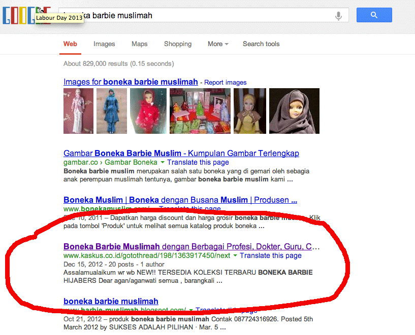Viewport: 415px width, 335px height.
Task: Open thumbnail showing dolls display table
Action: (x=200, y=111)
